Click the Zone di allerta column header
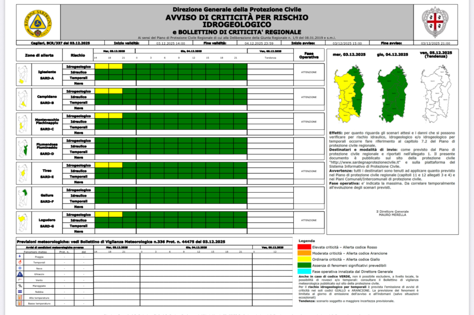Screen dimensions: 474x315 (39, 55)
